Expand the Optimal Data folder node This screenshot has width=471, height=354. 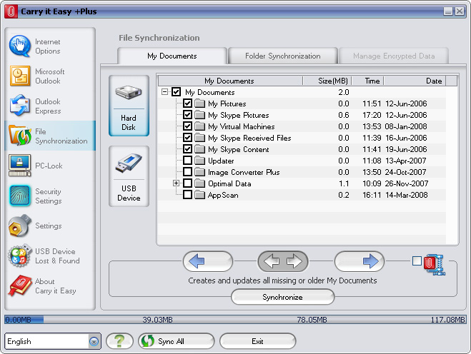click(x=177, y=183)
